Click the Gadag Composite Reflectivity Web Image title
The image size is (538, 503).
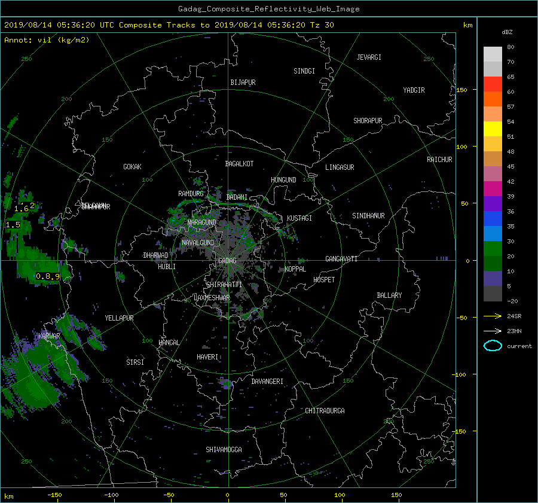click(268, 9)
